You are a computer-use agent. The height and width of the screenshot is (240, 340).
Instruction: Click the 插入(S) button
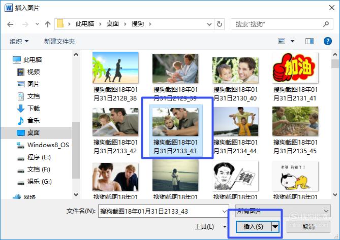tap(253, 227)
